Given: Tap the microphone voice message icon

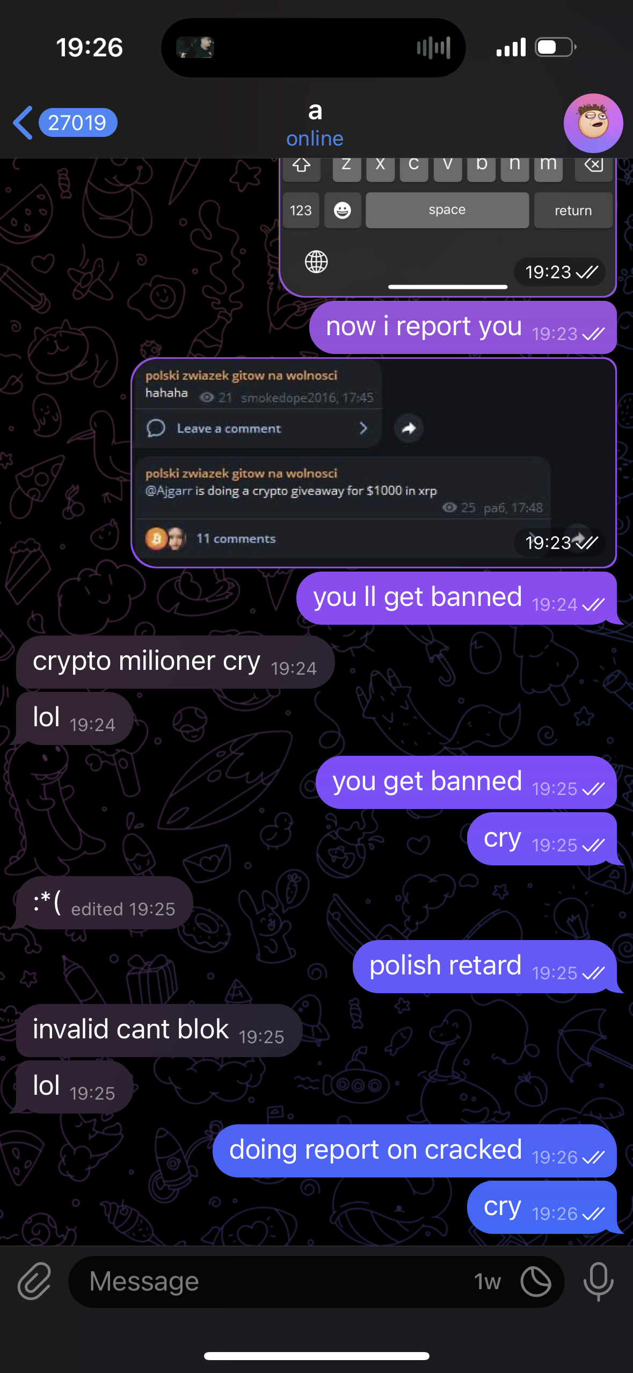Looking at the screenshot, I should coord(598,1282).
